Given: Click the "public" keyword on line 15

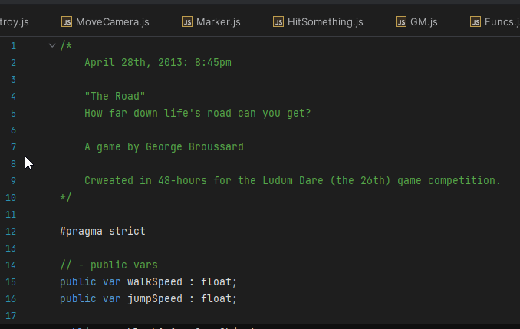Looking at the screenshot, I should point(78,282).
